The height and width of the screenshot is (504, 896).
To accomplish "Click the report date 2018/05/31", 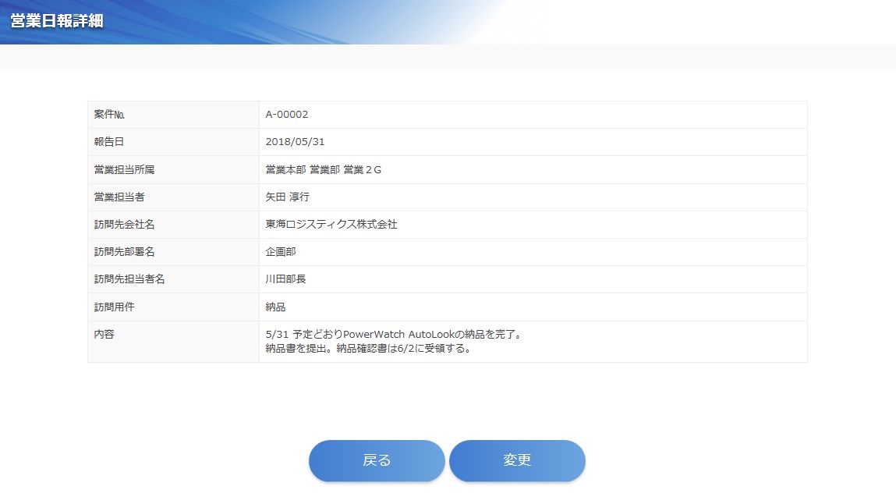I will pyautogui.click(x=295, y=142).
